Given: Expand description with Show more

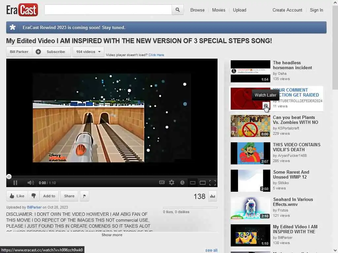Looking at the screenshot, I should coord(112,235).
